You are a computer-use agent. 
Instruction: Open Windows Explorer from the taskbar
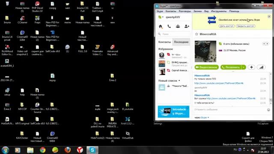coord(30,150)
